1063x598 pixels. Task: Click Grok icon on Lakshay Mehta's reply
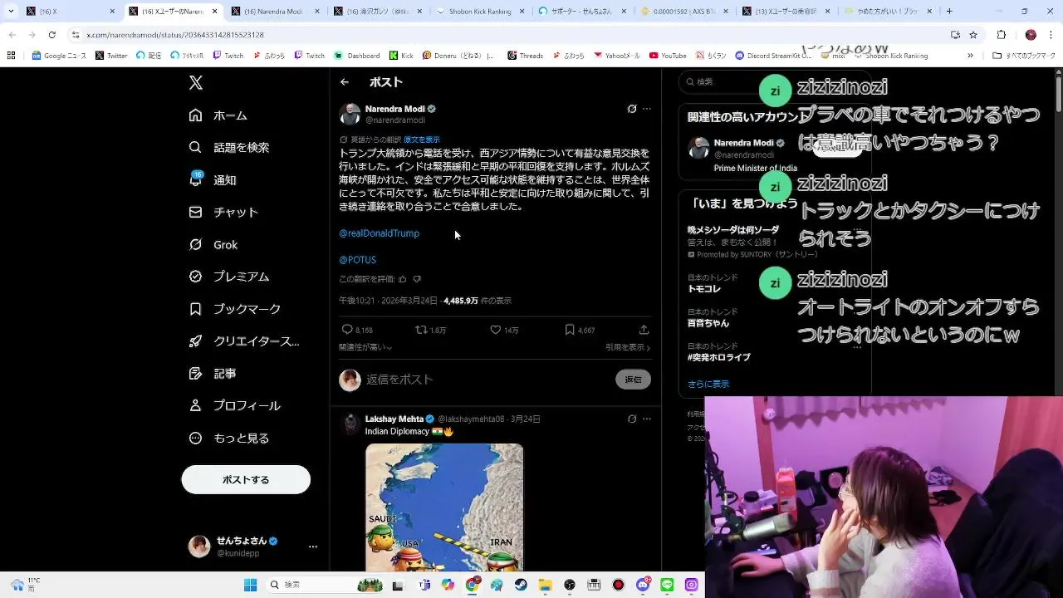[632, 419]
